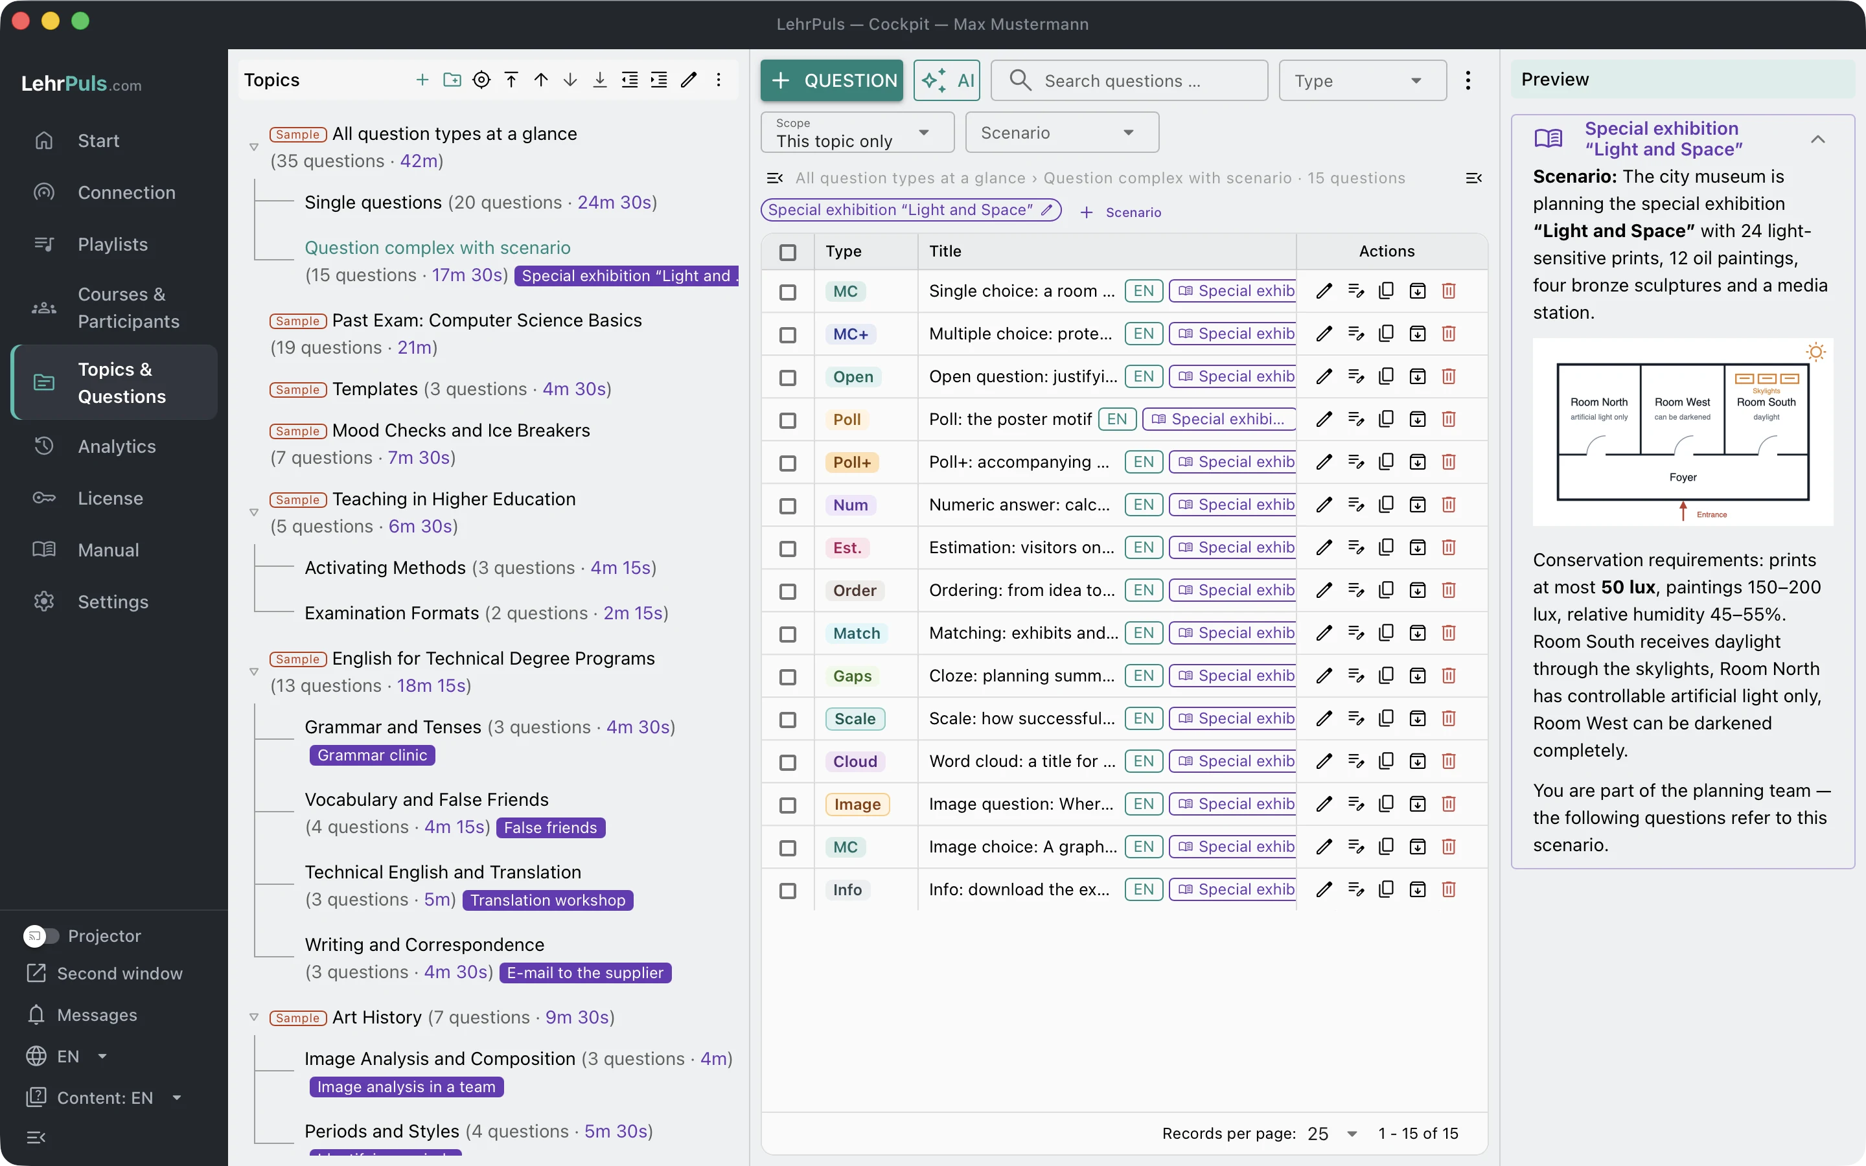The height and width of the screenshot is (1166, 1866).
Task: Check the MC+ Multiple choice question row
Action: 787,335
